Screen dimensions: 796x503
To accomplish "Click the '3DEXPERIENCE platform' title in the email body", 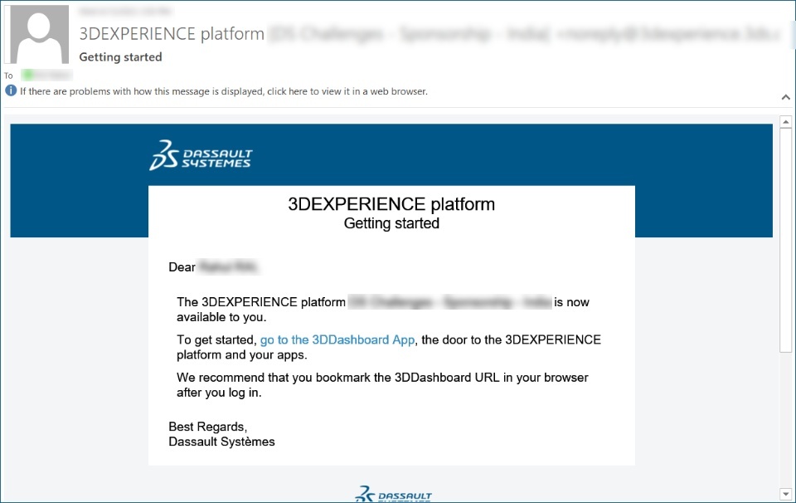I will pos(391,204).
